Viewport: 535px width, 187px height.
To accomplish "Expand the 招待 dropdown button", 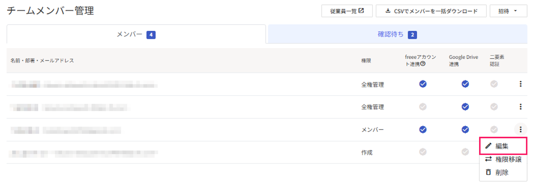I will click(508, 11).
